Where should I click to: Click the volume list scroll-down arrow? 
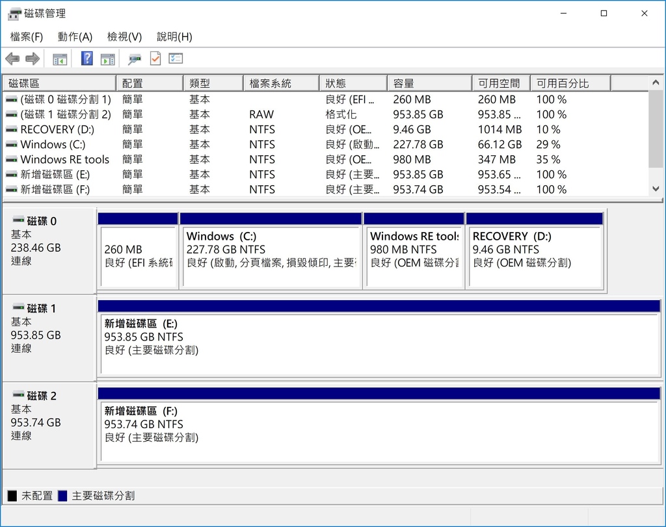coord(656,189)
